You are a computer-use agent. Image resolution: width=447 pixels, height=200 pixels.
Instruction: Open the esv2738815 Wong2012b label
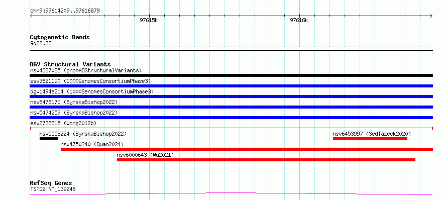pyautogui.click(x=63, y=123)
